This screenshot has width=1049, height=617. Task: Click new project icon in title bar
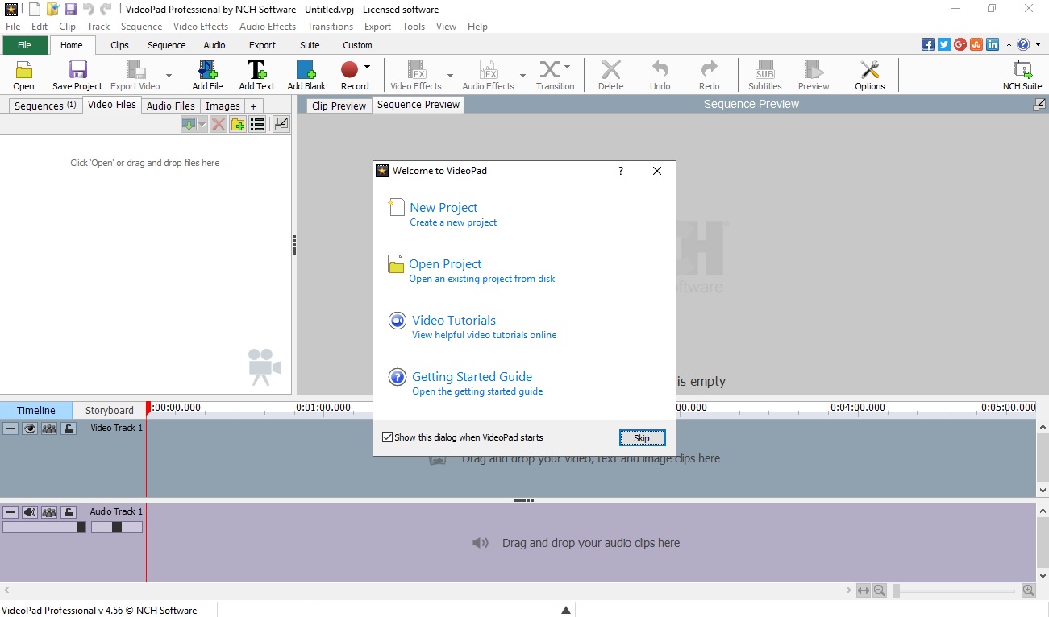[x=34, y=10]
